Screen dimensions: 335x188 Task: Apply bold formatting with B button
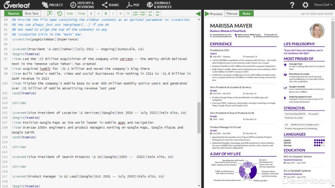pos(106,13)
